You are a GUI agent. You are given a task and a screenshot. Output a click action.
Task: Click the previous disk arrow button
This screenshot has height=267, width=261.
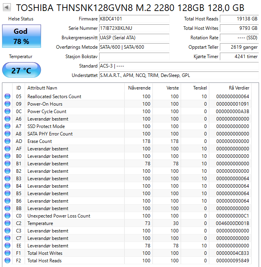pyautogui.click(x=7, y=7)
